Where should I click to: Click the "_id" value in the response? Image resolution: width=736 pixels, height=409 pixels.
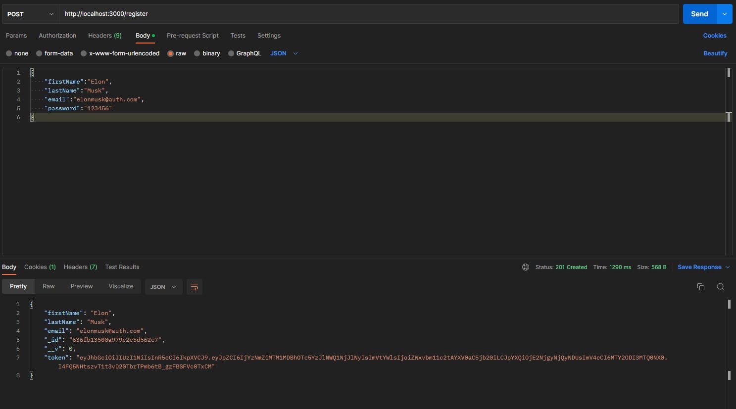(x=115, y=340)
